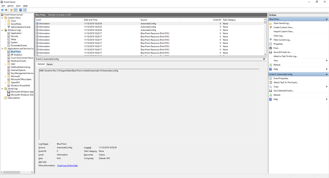Click the blue Help toolbar icon
Image resolution: width=329 pixels, height=178 pixels.
point(20,10)
